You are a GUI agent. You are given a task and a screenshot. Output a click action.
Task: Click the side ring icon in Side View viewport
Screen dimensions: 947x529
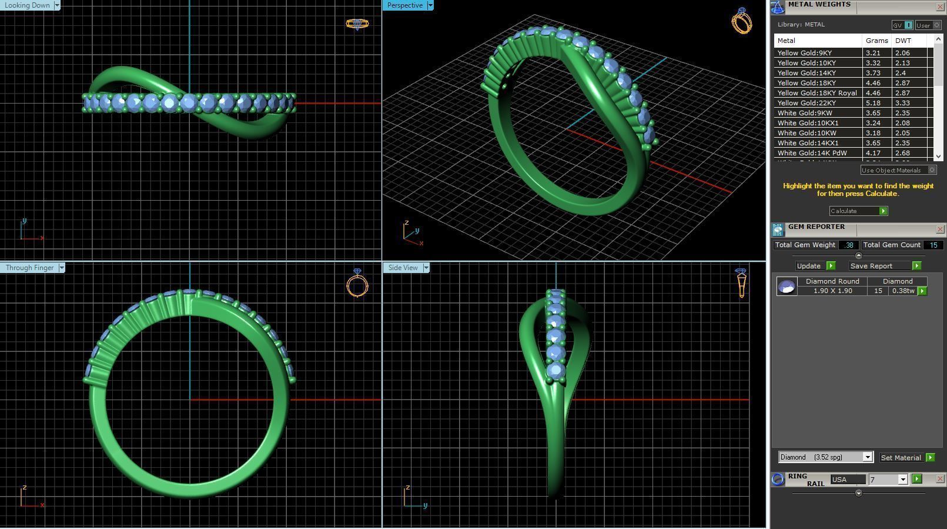click(x=741, y=283)
